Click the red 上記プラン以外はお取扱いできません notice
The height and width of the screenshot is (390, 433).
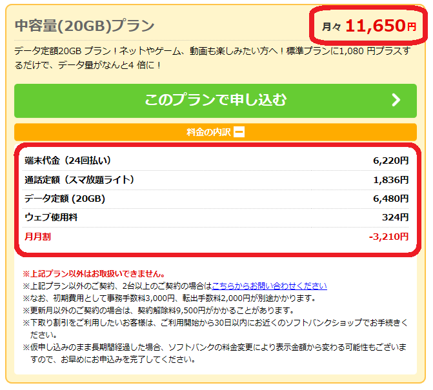click(94, 273)
